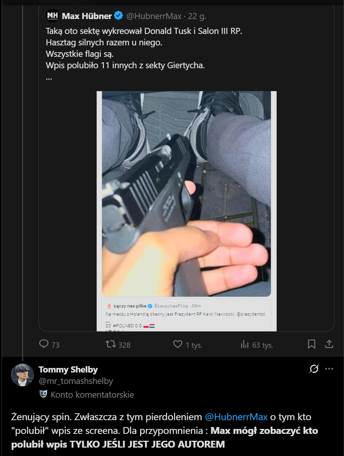Bookmark this post
344x456 pixels.
click(x=311, y=344)
